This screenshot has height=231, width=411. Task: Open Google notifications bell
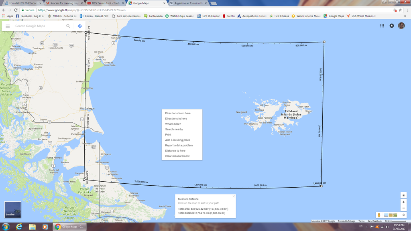click(x=391, y=26)
